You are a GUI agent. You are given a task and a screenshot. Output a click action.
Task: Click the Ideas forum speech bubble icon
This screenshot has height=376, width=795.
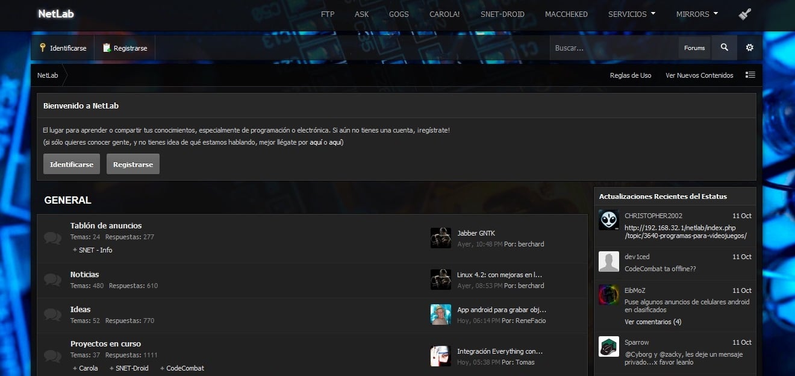53,315
